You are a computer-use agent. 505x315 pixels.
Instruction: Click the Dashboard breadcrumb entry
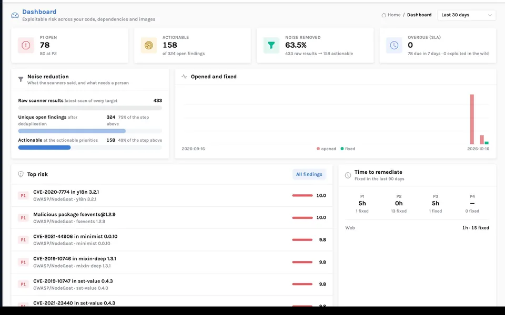(x=419, y=15)
